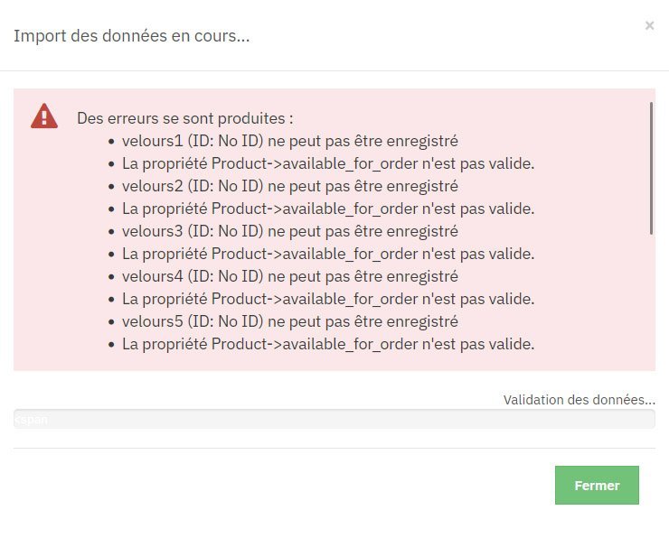This screenshot has width=669, height=538.
Task: Select the velours5 error line
Action: pos(289,321)
